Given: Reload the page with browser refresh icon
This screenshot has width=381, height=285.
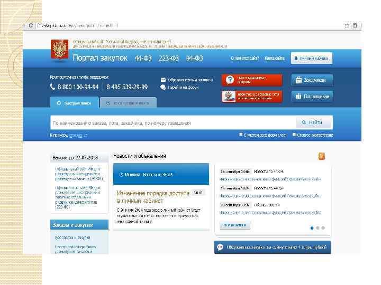Looking at the screenshot, I should point(31,25).
